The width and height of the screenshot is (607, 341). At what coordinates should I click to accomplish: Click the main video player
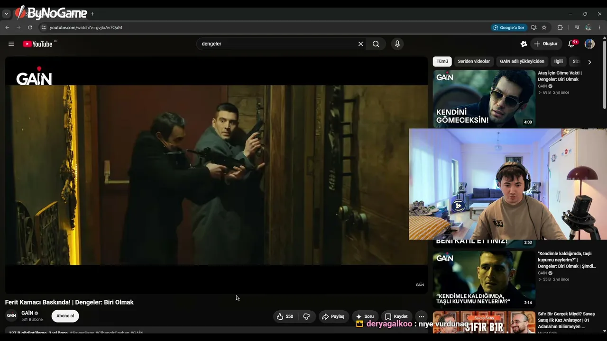(216, 175)
